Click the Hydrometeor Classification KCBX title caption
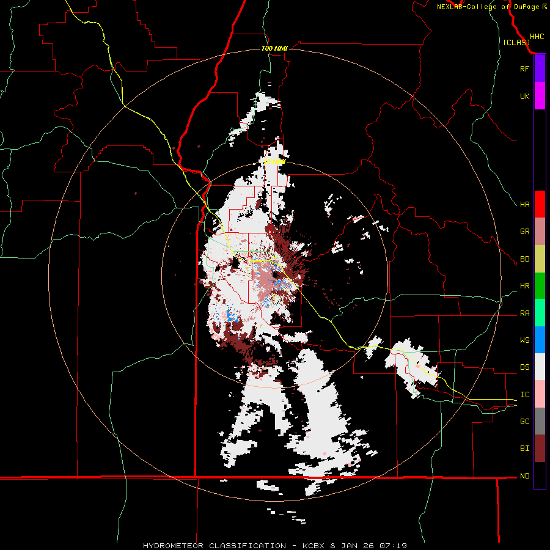Viewport: 550px width, 550px height. [x=275, y=546]
